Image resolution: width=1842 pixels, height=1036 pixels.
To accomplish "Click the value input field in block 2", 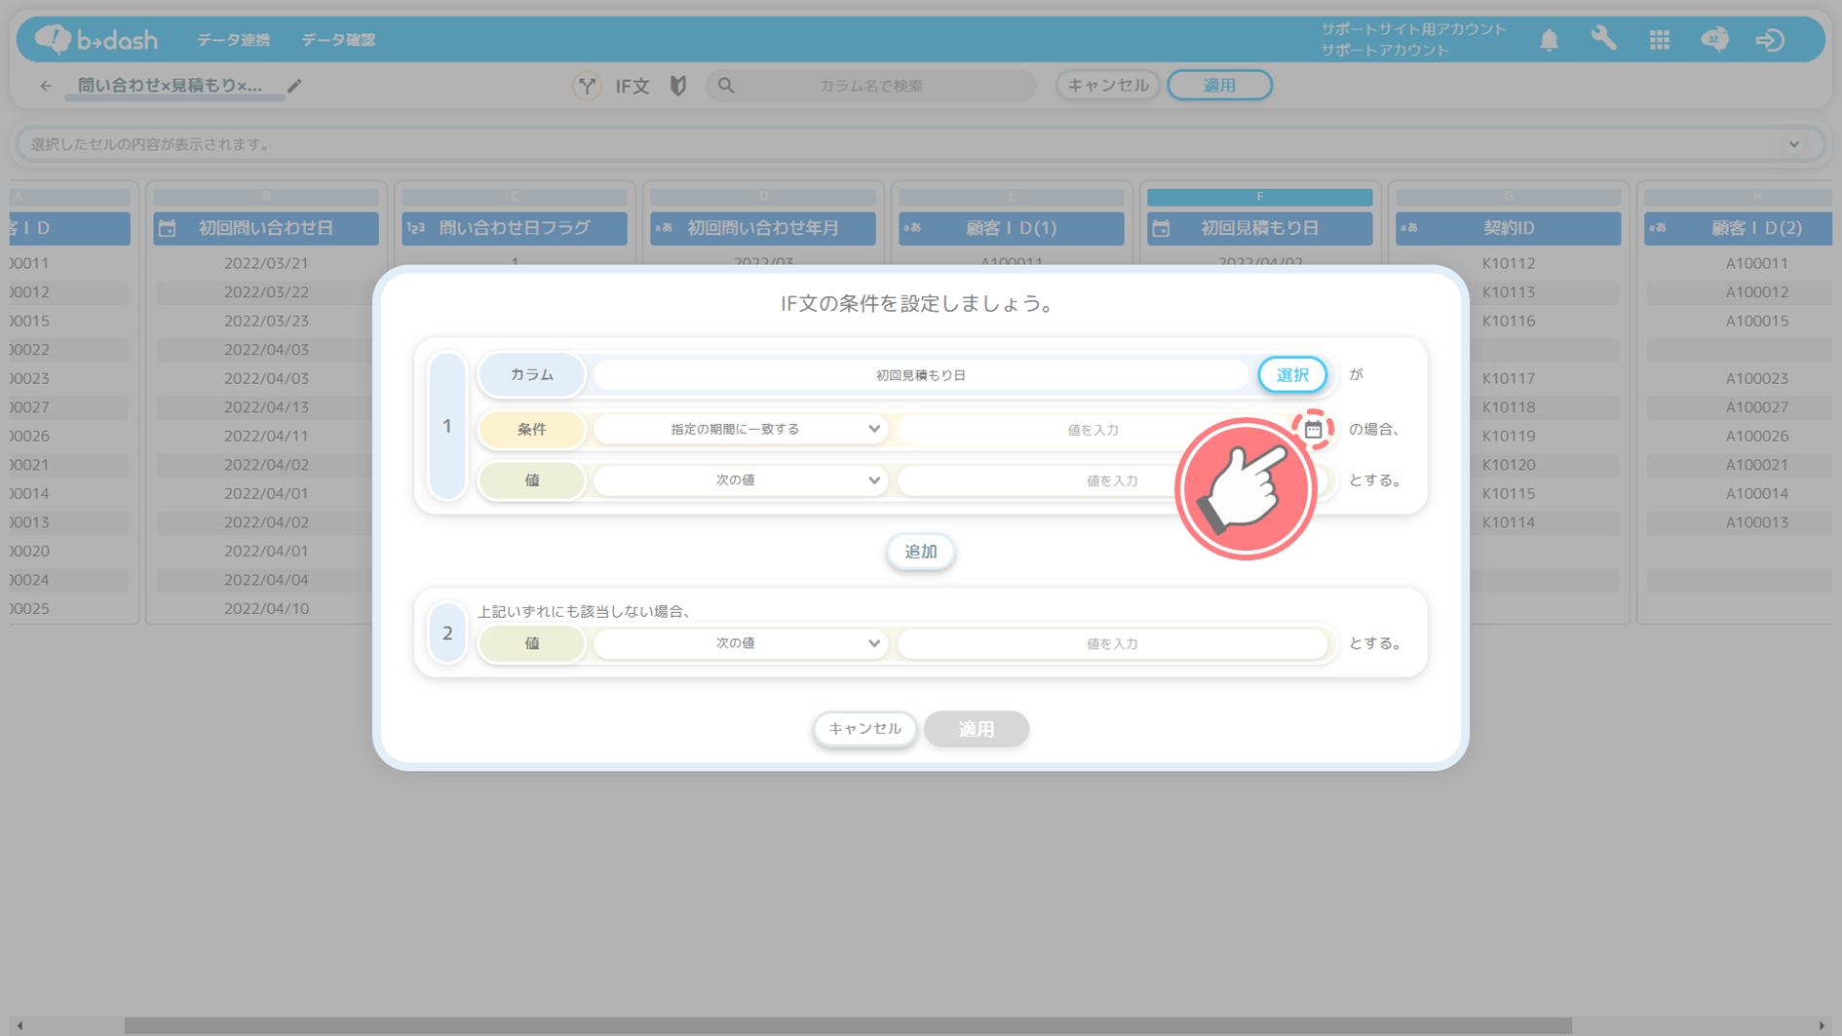I will tap(1112, 643).
